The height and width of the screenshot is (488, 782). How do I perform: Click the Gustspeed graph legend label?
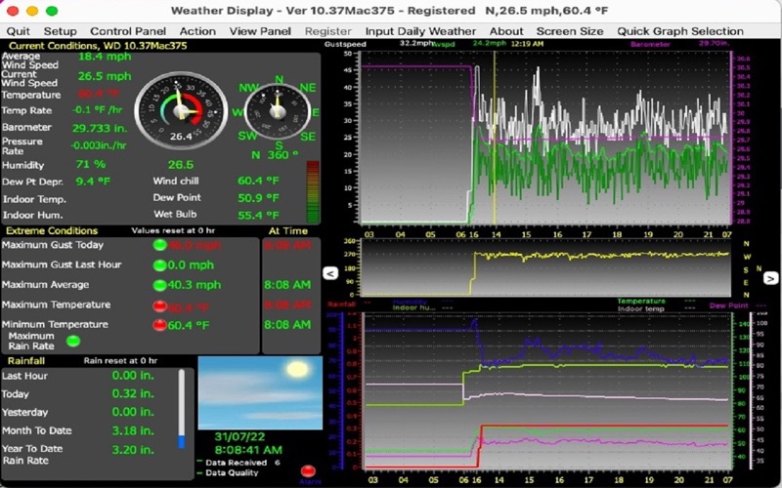click(345, 44)
